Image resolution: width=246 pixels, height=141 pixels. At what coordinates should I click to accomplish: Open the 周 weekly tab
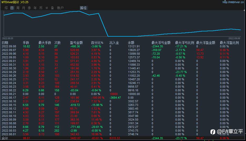[18, 8]
